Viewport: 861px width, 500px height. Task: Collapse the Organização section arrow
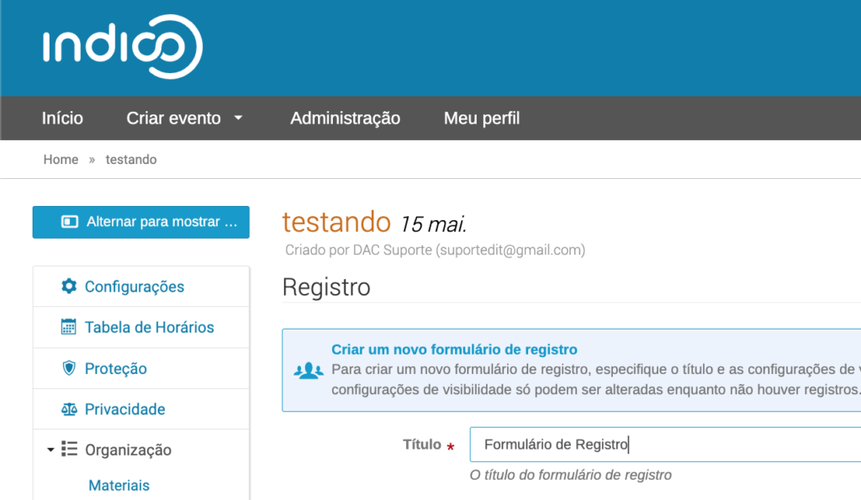(x=50, y=450)
